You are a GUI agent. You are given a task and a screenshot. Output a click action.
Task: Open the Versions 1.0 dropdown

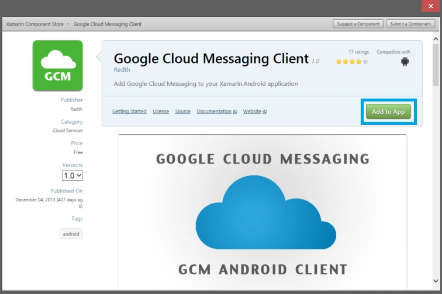pyautogui.click(x=72, y=176)
